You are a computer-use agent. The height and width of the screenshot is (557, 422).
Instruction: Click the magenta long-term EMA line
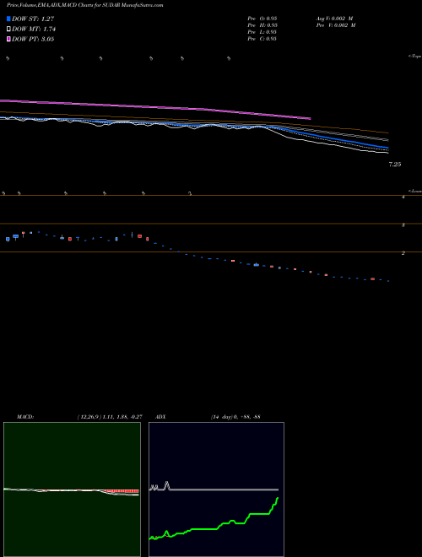tap(156, 106)
